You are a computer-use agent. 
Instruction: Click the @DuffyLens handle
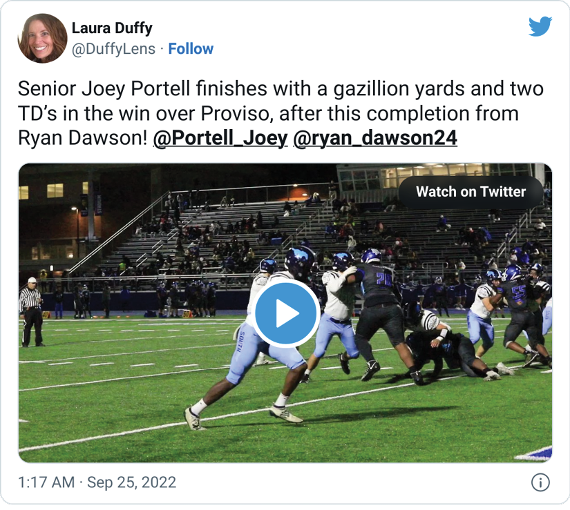(114, 49)
